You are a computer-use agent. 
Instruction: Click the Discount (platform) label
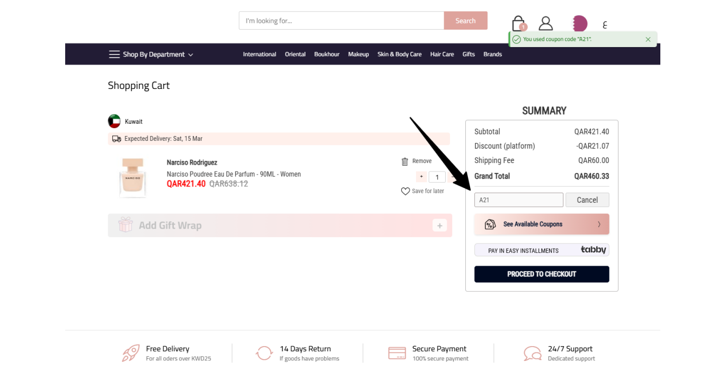[505, 146]
